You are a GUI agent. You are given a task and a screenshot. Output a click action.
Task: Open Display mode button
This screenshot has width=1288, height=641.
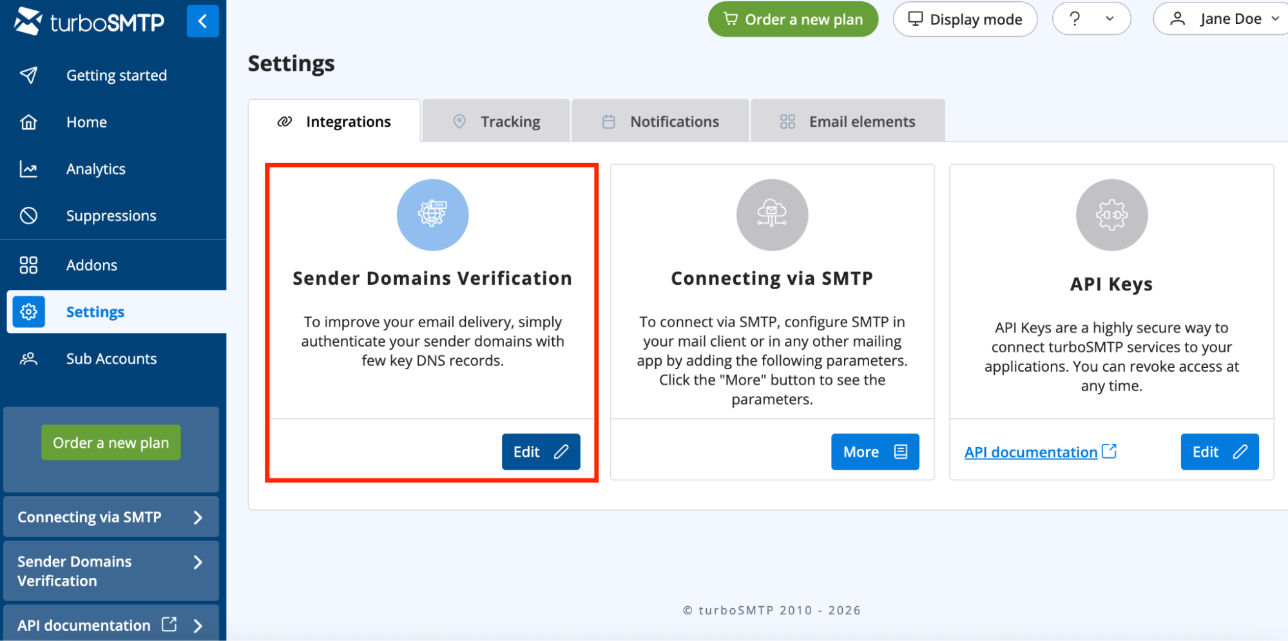point(965,19)
